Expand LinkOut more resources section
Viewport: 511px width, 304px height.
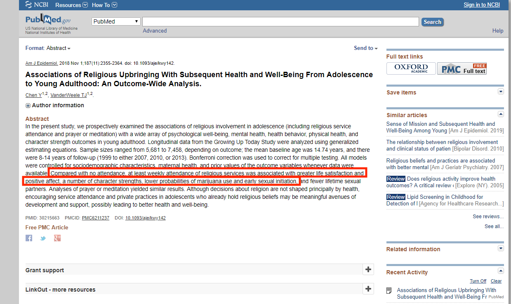[x=368, y=289]
